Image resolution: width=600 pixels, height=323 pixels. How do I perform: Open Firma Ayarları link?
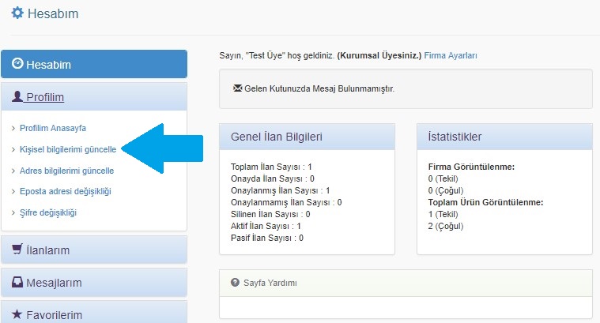click(451, 56)
